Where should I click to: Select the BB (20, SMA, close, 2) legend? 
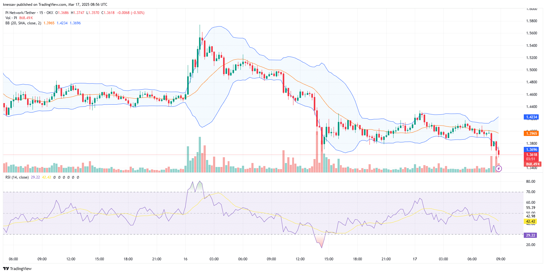[23, 23]
